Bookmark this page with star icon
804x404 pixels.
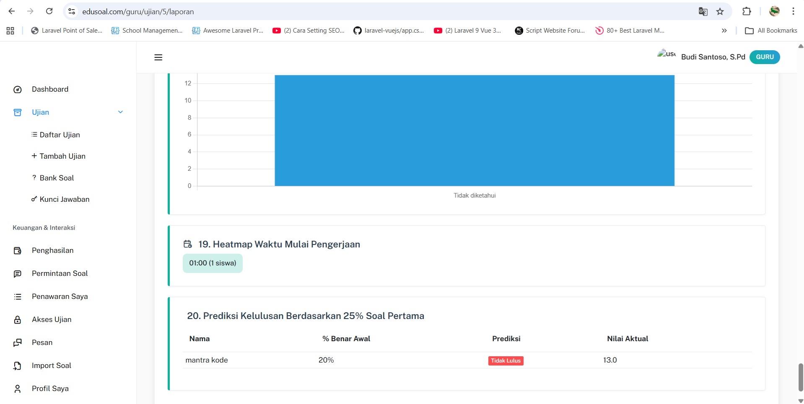click(720, 11)
